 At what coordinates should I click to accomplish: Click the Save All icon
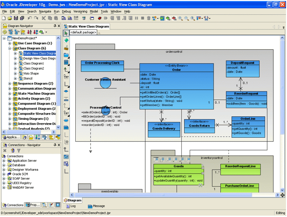22,18
